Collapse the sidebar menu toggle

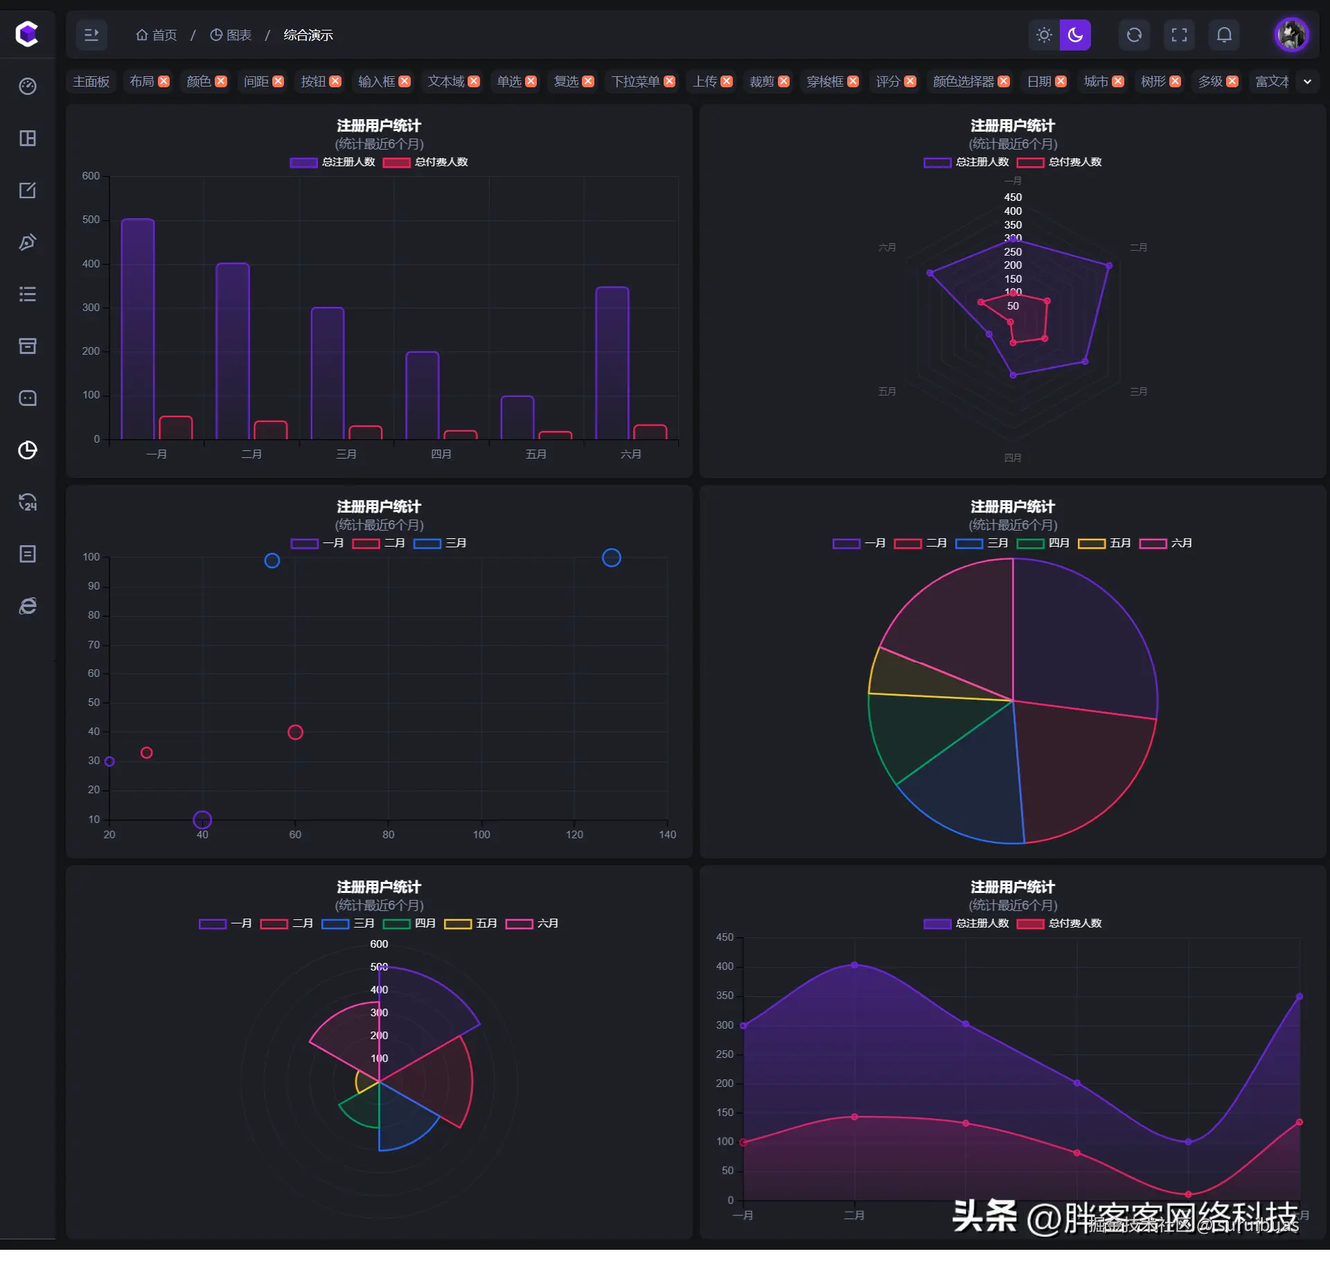91,35
